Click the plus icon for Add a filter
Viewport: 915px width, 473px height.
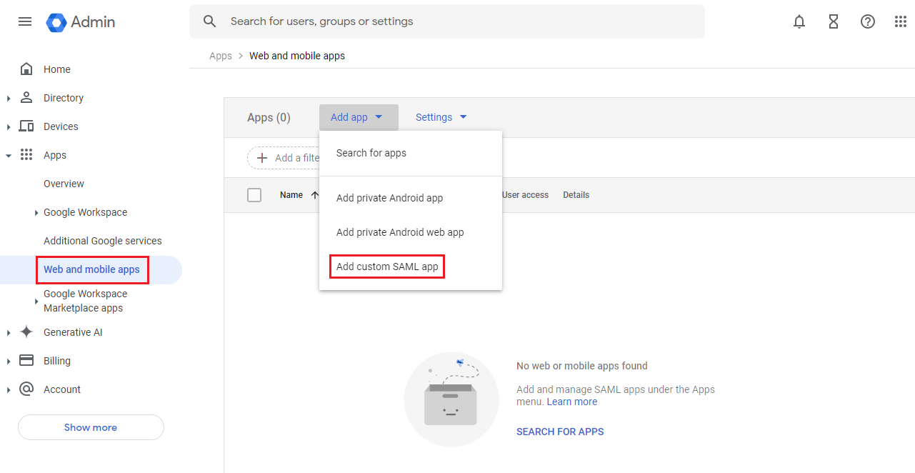point(262,158)
